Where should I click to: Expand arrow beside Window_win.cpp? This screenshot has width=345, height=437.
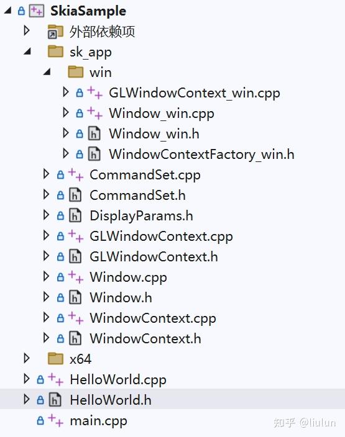click(x=66, y=112)
